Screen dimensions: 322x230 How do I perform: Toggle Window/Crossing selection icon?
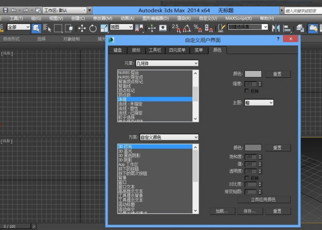click(x=69, y=28)
